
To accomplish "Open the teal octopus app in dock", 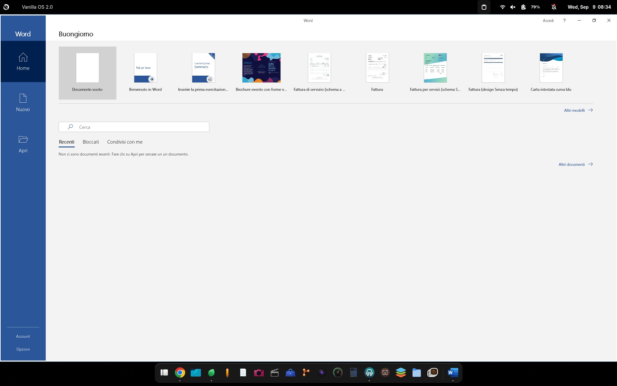I will [x=369, y=372].
